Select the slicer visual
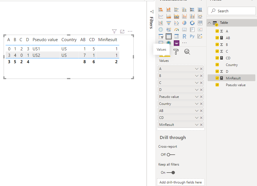The image size is (257, 186). coord(161,36)
